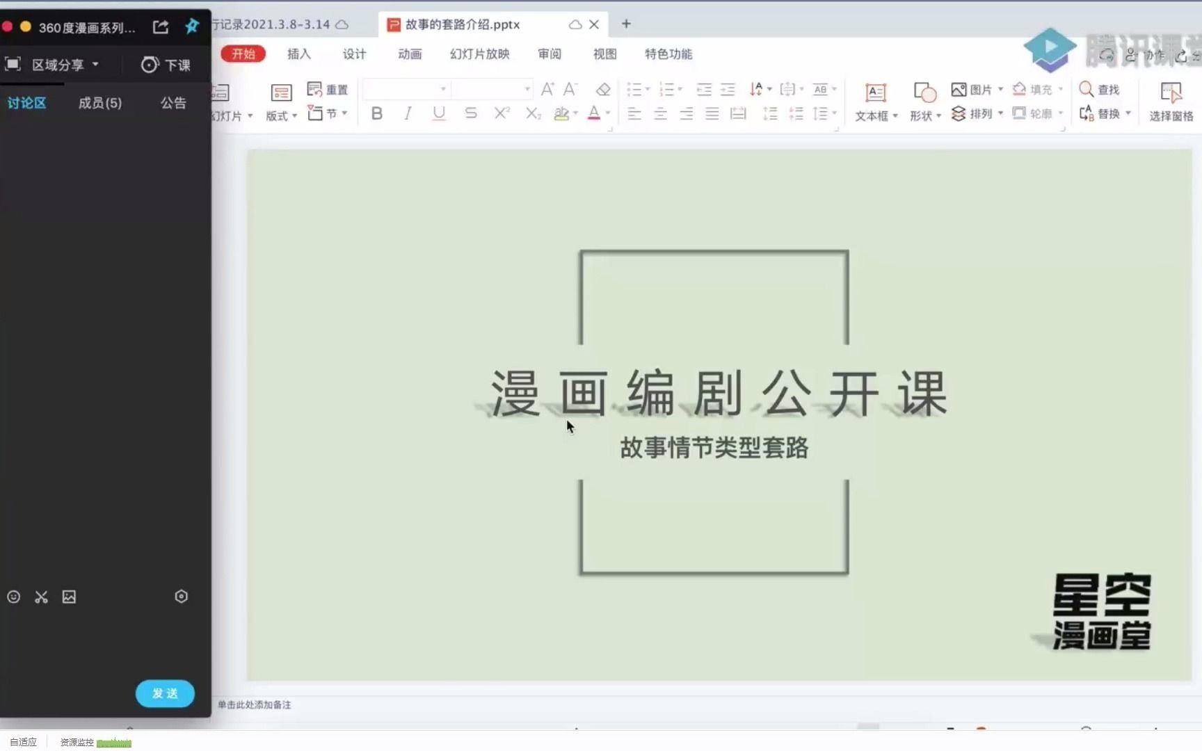Open the 幻灯片放映 ribbon tab
Screen dimensions: 1202x751
pos(480,54)
